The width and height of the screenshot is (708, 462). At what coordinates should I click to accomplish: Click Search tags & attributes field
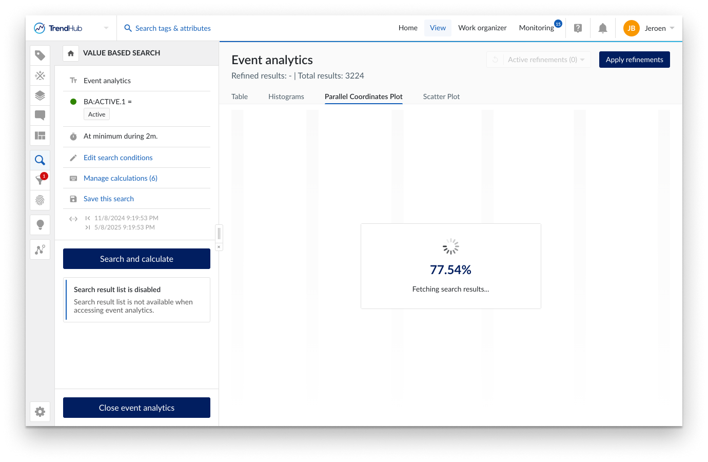173,28
